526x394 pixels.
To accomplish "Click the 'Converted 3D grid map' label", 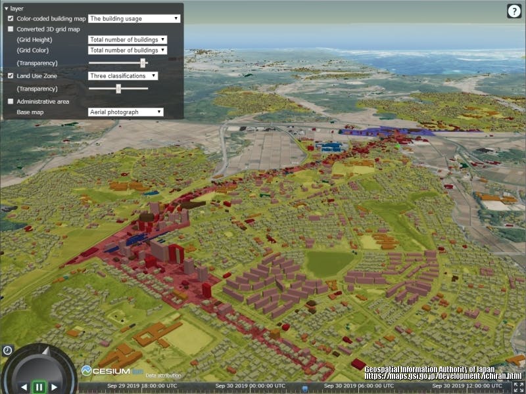I will coord(48,29).
